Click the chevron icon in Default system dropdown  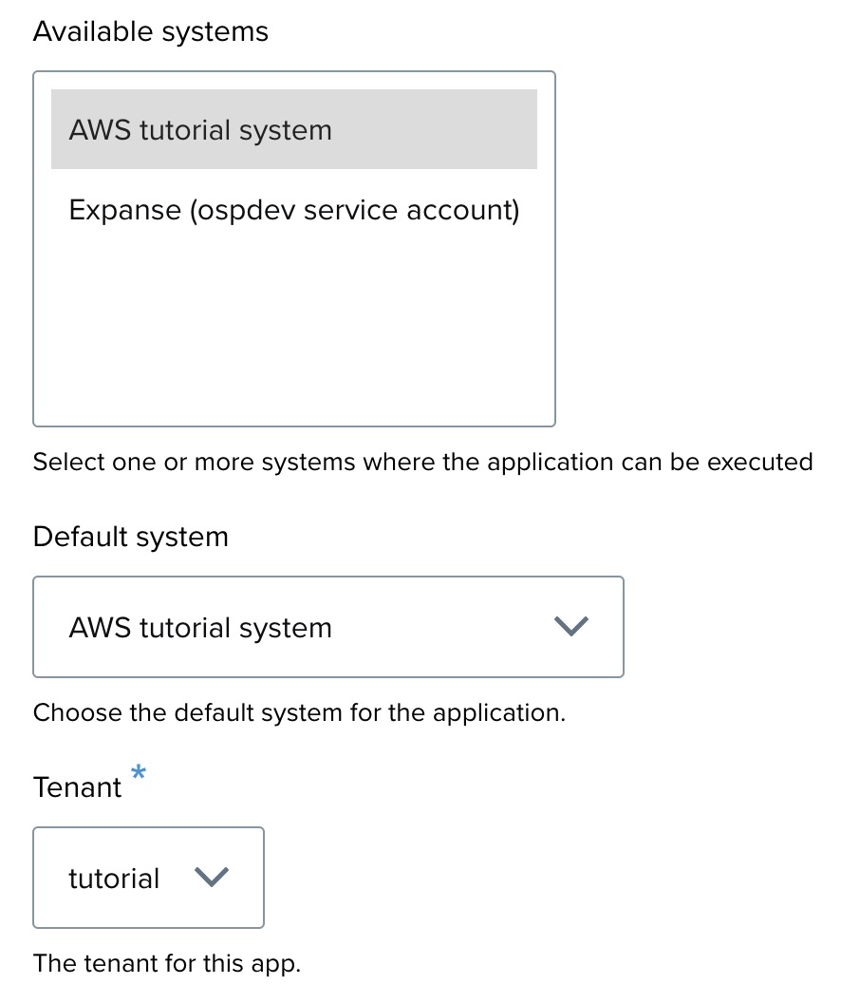pyautogui.click(x=570, y=627)
